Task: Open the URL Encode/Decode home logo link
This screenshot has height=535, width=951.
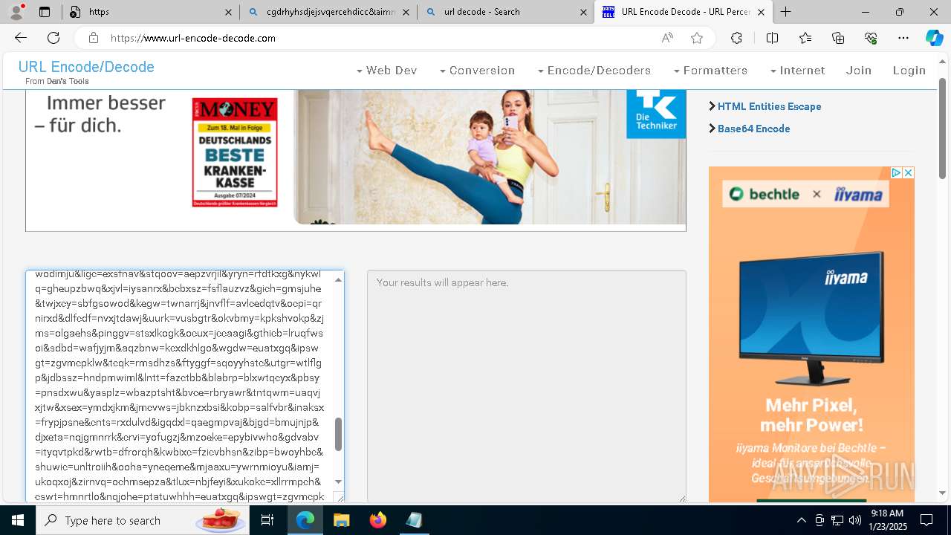Action: (x=86, y=67)
